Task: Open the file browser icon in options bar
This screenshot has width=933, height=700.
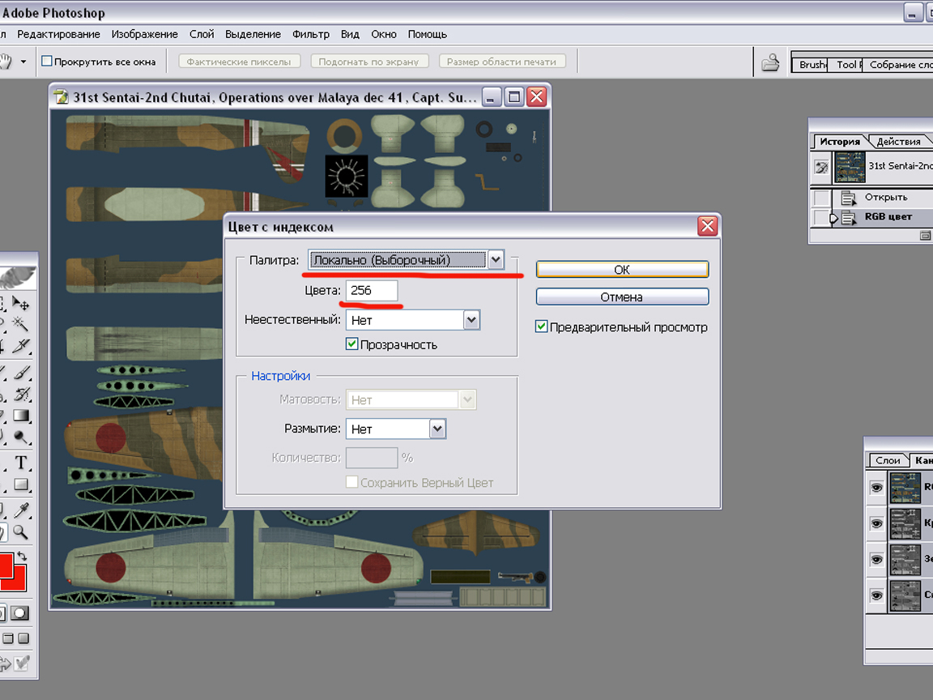Action: tap(769, 62)
